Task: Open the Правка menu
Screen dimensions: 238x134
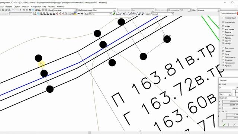Action: click(x=9, y=7)
